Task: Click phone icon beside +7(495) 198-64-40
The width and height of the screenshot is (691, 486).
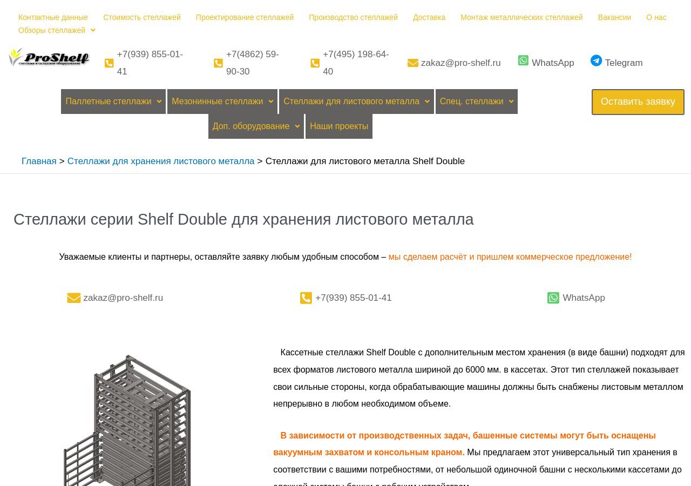Action: pyautogui.click(x=315, y=63)
